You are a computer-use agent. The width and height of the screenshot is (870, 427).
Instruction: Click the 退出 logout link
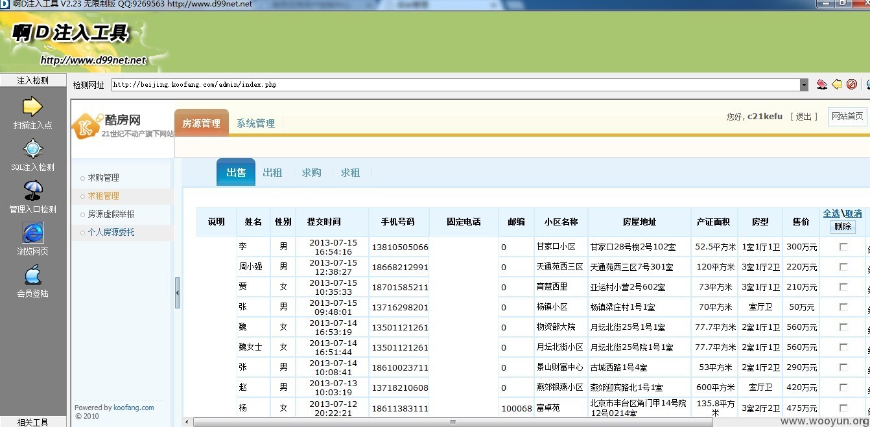804,117
